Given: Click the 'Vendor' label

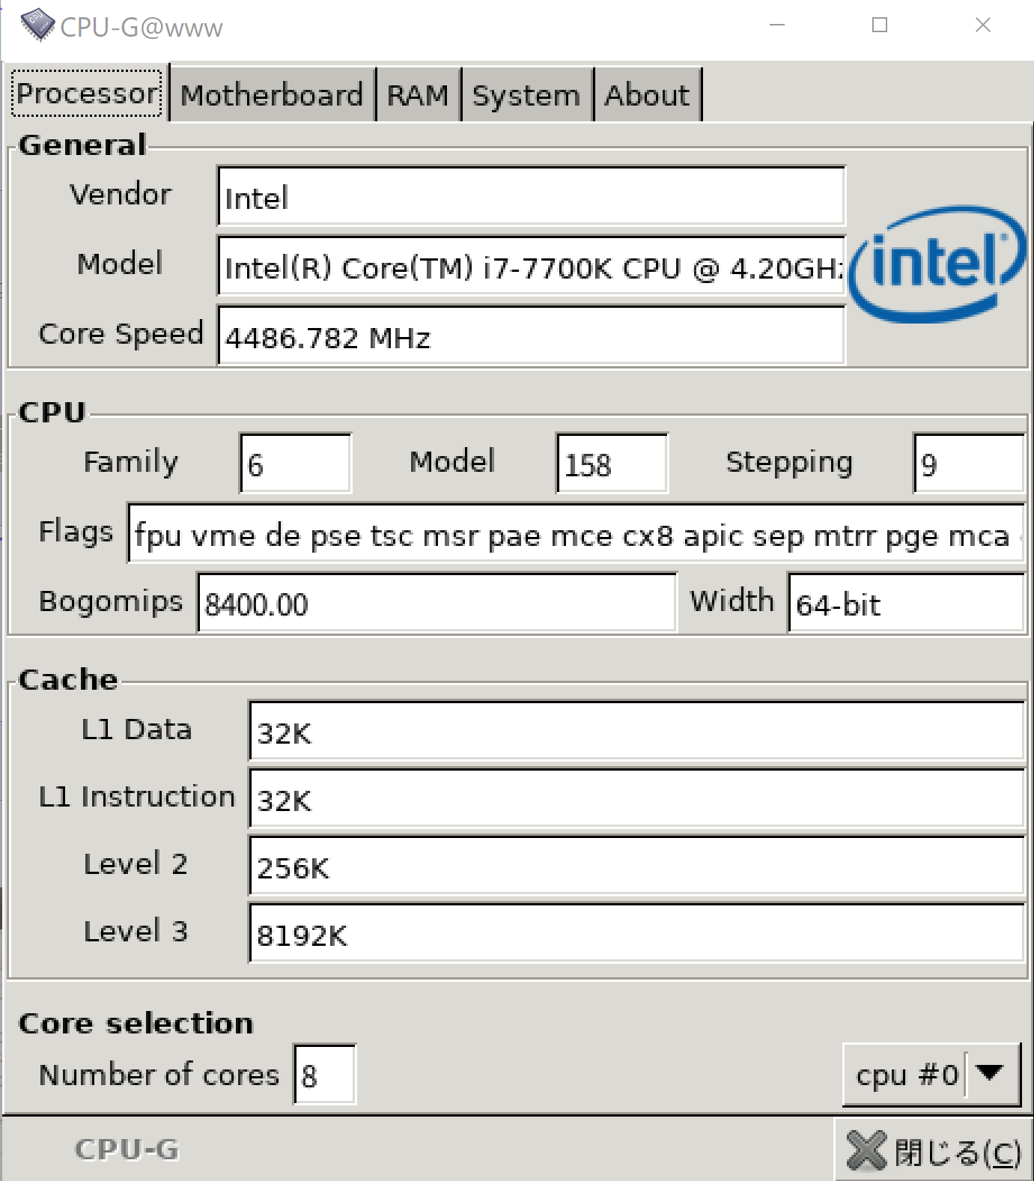Looking at the screenshot, I should (x=121, y=194).
